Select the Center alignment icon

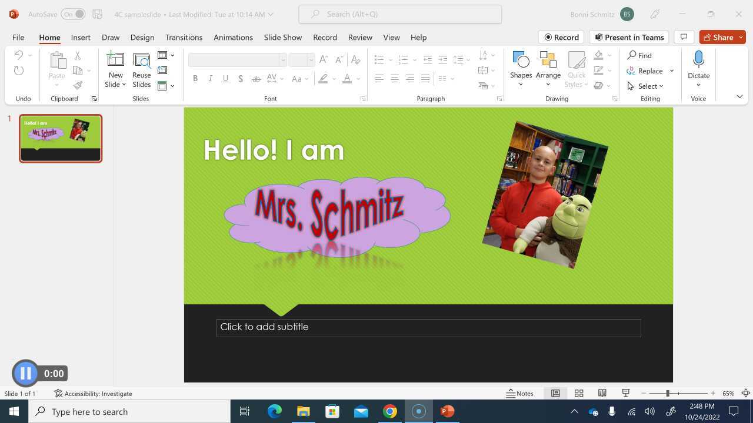pyautogui.click(x=394, y=78)
